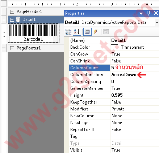Collapse the PageFooter1 section

pos(12,48)
